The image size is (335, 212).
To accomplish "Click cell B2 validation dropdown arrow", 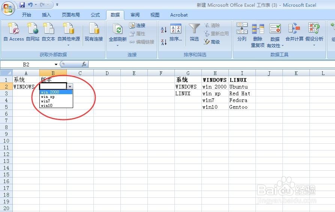I will 70,86.
